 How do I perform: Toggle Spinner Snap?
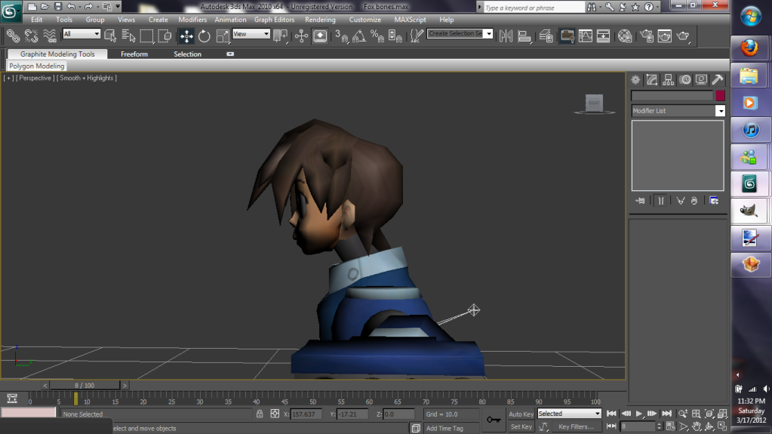point(395,36)
